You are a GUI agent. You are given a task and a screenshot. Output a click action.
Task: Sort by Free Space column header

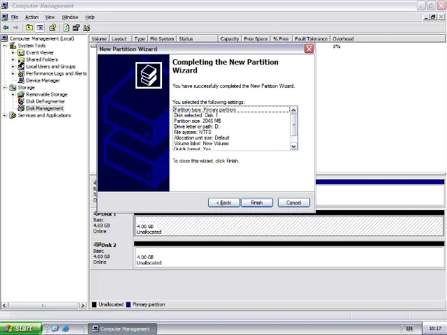[256, 39]
